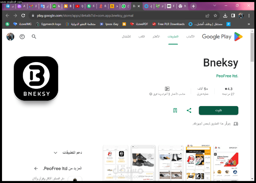
Task: Open the Chrome three-dot menu
Action: click(x=249, y=16)
